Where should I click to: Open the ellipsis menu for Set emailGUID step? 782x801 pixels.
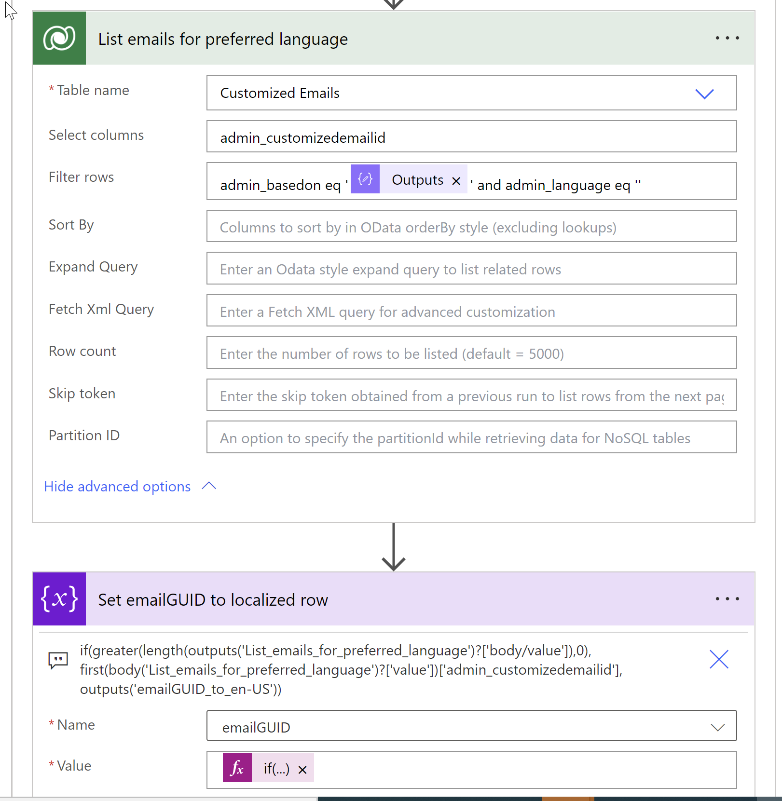727,599
